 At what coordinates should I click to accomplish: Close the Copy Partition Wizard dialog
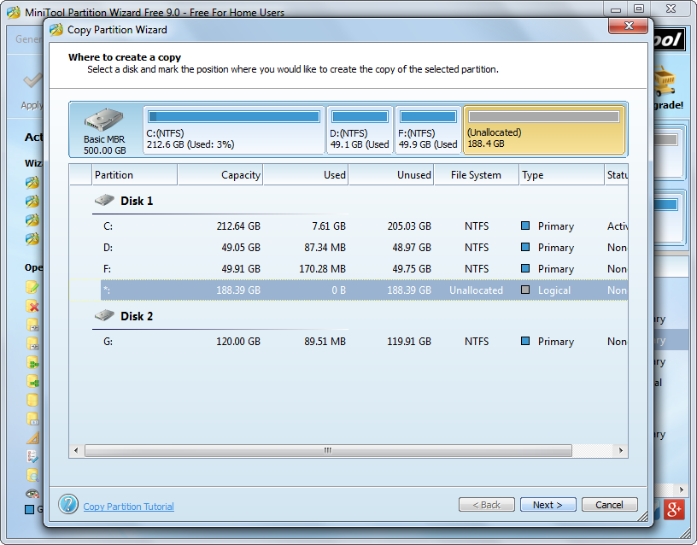[628, 26]
